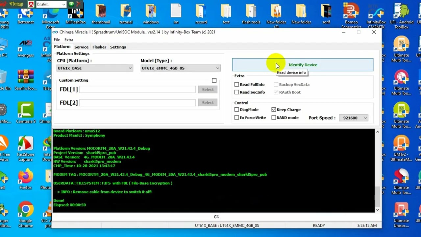
Task: Click Select button for FDL[1]
Action: 208,90
